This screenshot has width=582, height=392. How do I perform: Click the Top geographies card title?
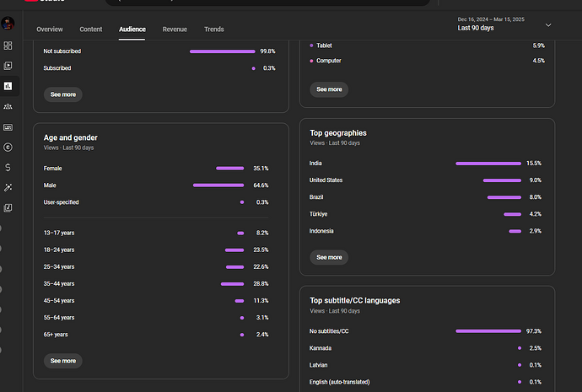point(338,133)
